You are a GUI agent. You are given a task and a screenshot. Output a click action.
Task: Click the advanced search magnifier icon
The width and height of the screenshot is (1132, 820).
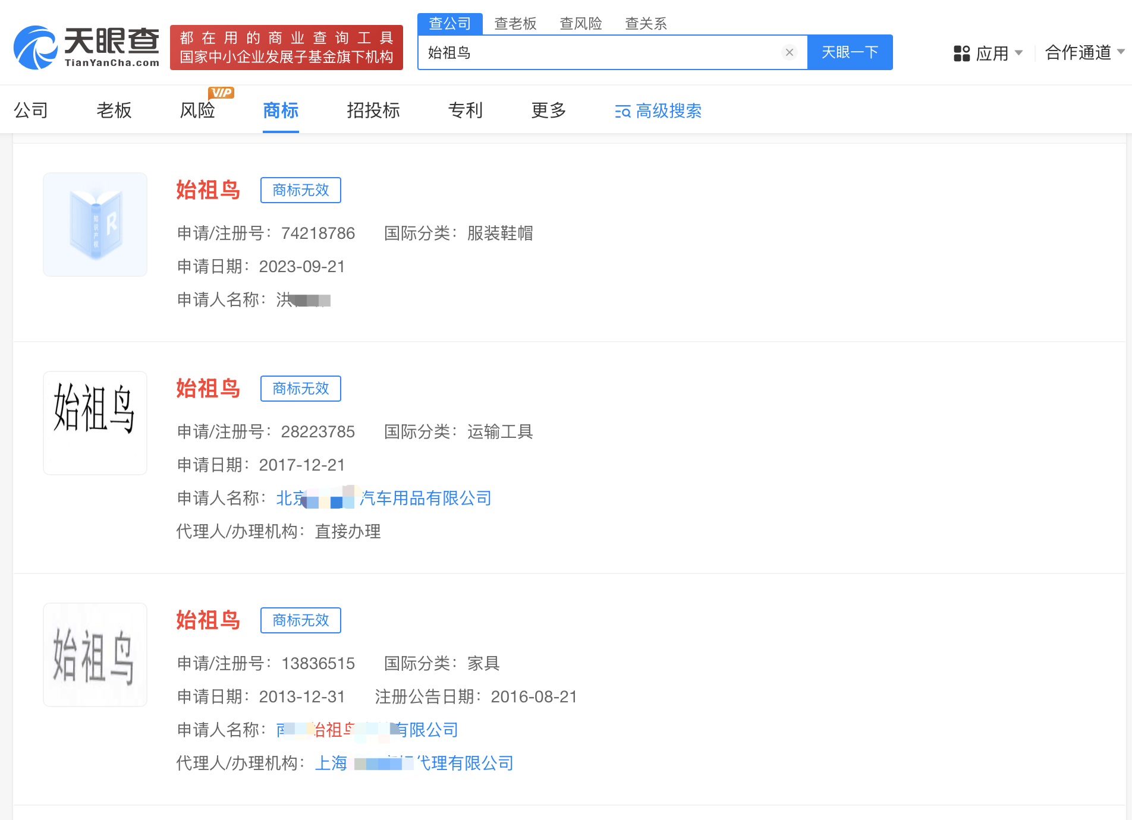pyautogui.click(x=622, y=112)
